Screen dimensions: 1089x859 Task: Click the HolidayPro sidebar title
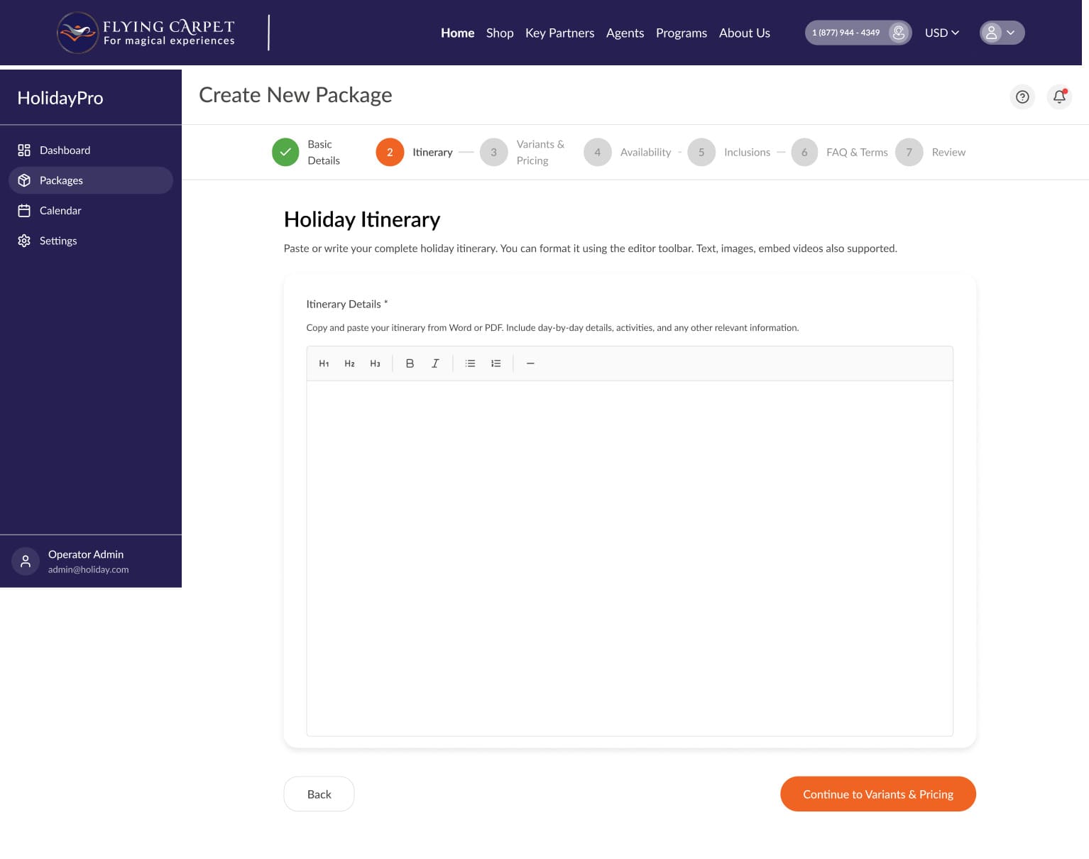click(60, 98)
